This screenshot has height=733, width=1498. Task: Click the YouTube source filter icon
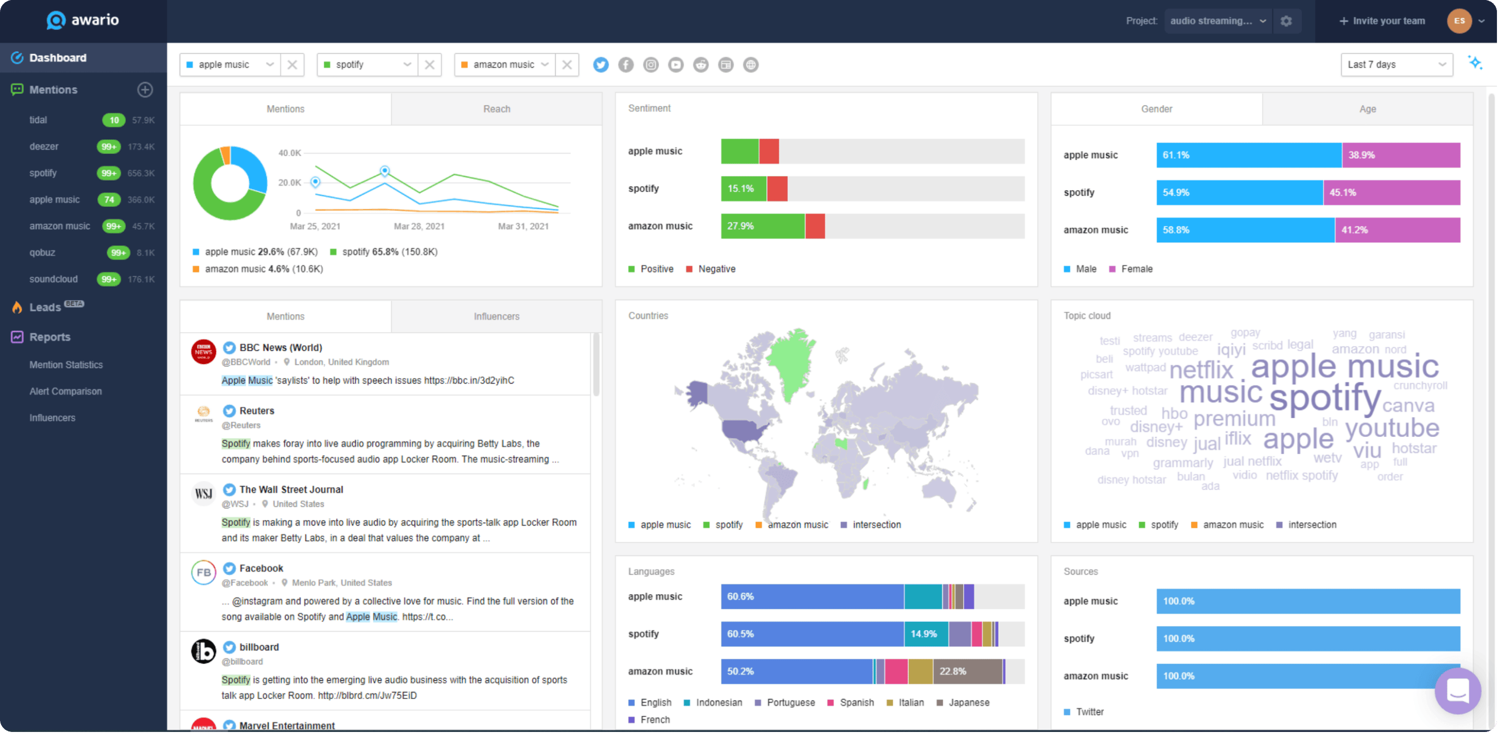tap(676, 65)
